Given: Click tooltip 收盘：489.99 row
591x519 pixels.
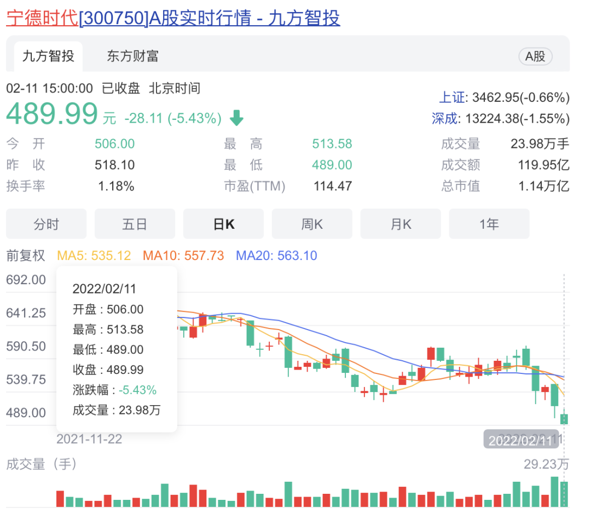Looking at the screenshot, I should (108, 370).
